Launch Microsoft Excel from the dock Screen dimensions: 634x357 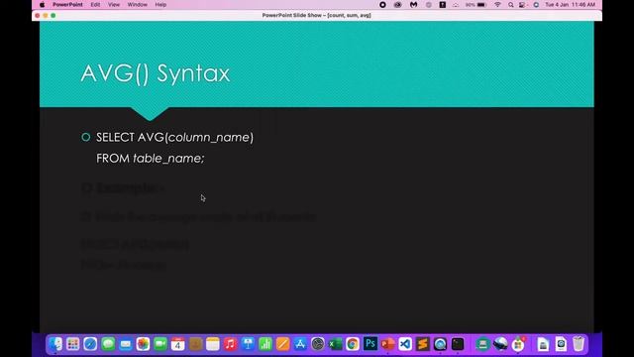(x=335, y=344)
